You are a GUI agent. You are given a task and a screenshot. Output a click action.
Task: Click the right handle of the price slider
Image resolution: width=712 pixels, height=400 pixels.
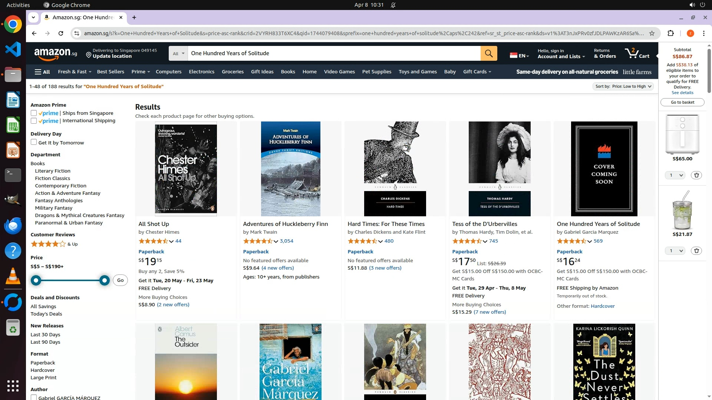click(105, 280)
